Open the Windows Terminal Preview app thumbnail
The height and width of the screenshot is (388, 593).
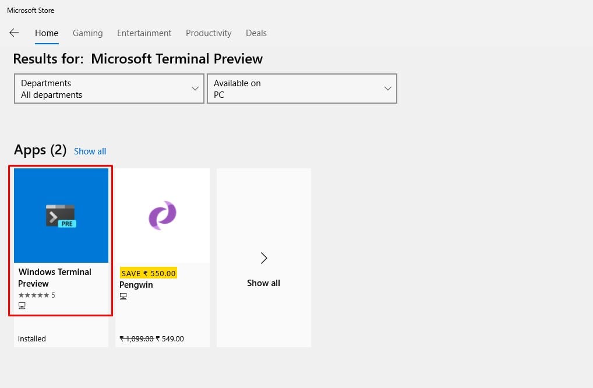click(x=61, y=216)
